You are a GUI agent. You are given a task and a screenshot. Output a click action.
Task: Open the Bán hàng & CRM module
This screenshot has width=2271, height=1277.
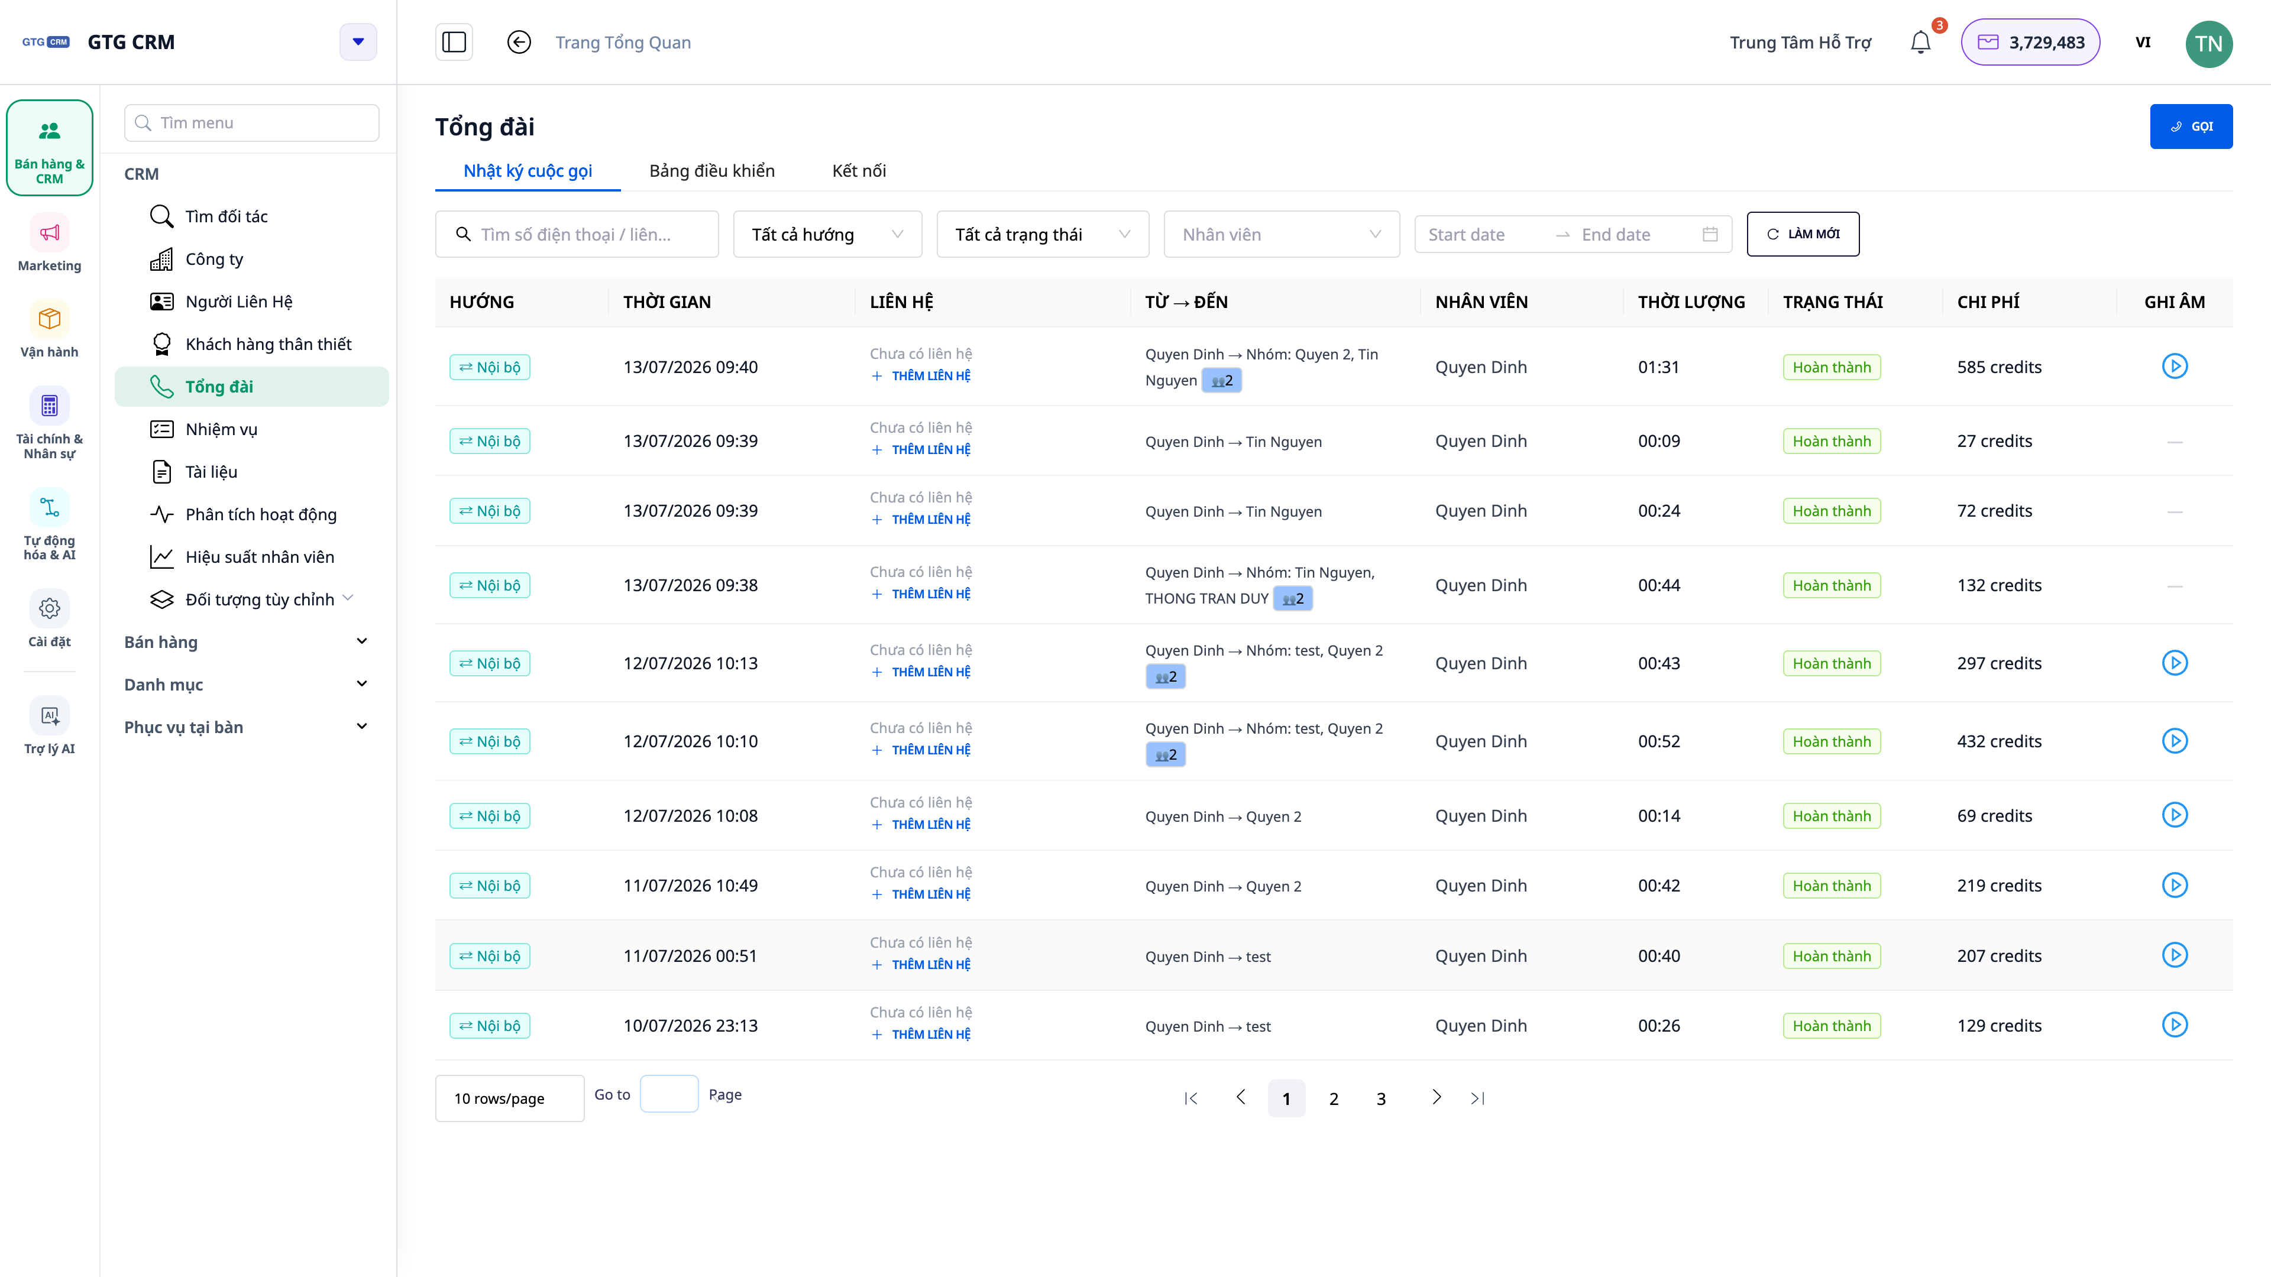49,148
